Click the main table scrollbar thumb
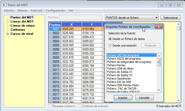Screen dimensions: 185x111 179,28
